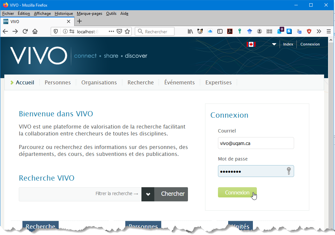Click the Bienvenue dans VIVO heading
Viewport: 335px width, 235px height.
[x=56, y=114]
